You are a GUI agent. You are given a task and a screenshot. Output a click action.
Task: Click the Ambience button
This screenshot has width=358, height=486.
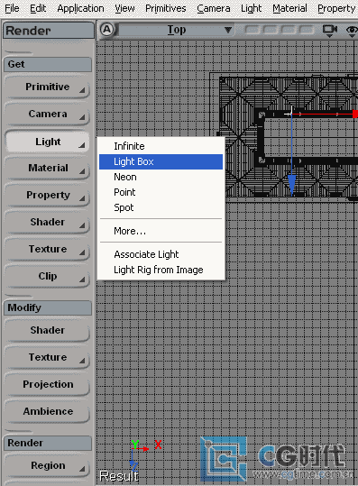click(x=48, y=411)
